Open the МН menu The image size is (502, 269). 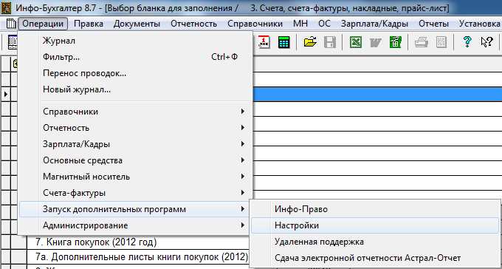pos(300,24)
